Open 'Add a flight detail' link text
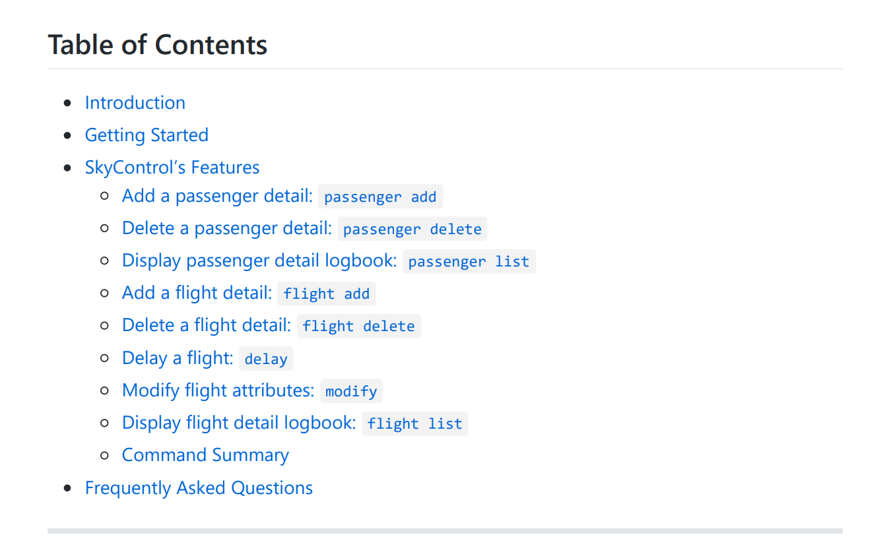889x556 pixels. [x=197, y=293]
